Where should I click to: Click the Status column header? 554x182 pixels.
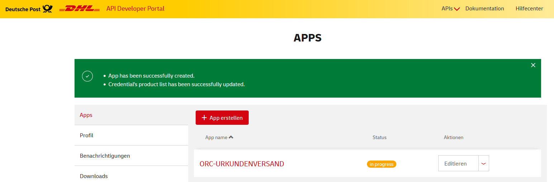tap(379, 137)
